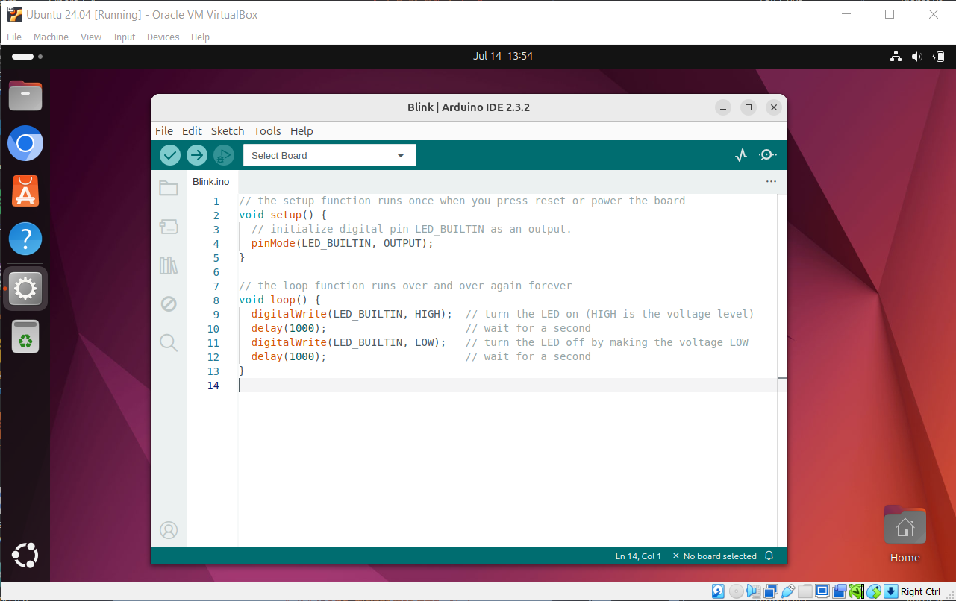Open the Search sidebar panel
The image size is (956, 601).
tap(169, 342)
